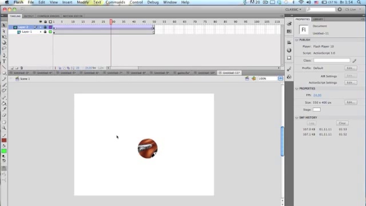Click the FPS 24.00 value
The width and height of the screenshot is (366, 206).
(317, 96)
